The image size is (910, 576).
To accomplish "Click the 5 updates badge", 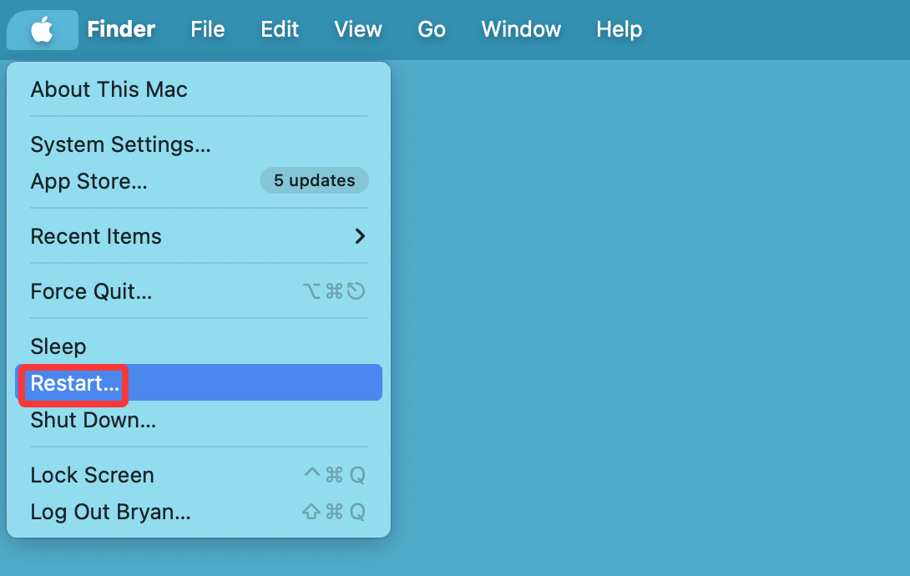I will [x=314, y=180].
